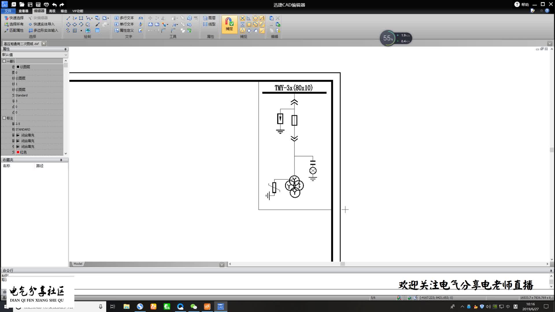
Task: Toggle the square snap mode icon
Action: pos(249,24)
